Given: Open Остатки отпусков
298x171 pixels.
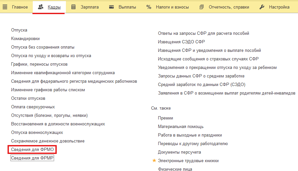Looking at the screenshot, I should (x=28, y=98).
